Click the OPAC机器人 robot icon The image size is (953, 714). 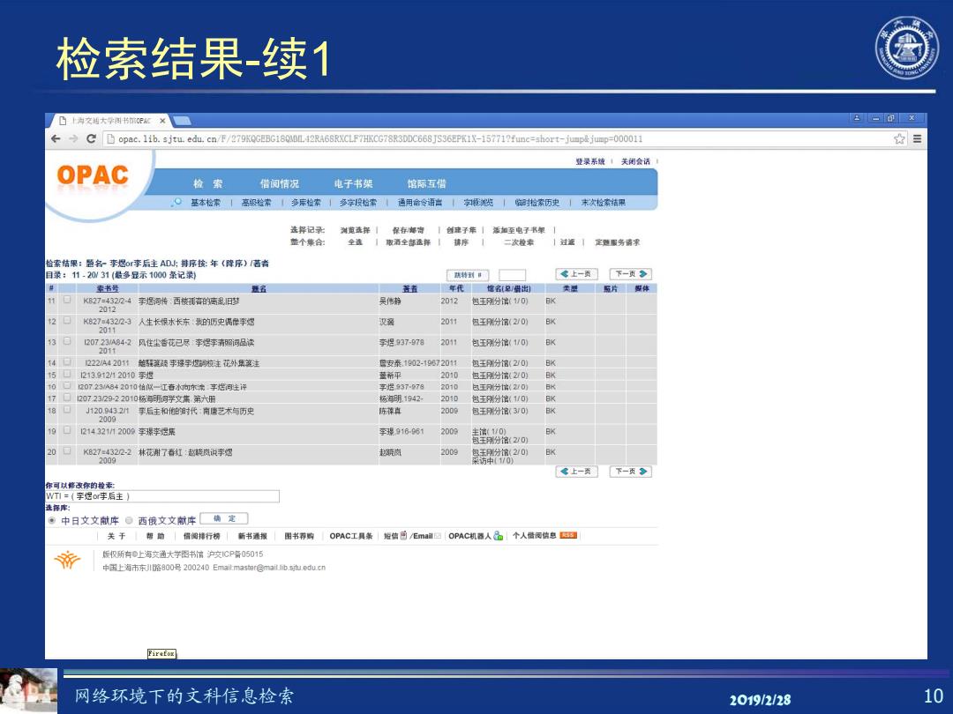499,536
